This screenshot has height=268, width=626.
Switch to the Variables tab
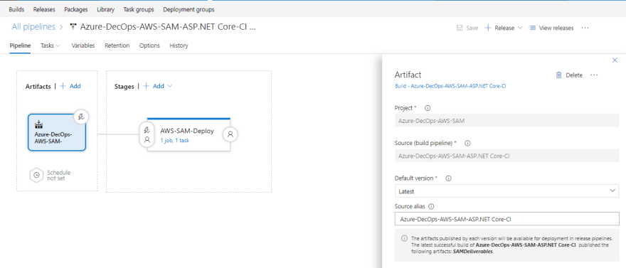[x=83, y=45]
